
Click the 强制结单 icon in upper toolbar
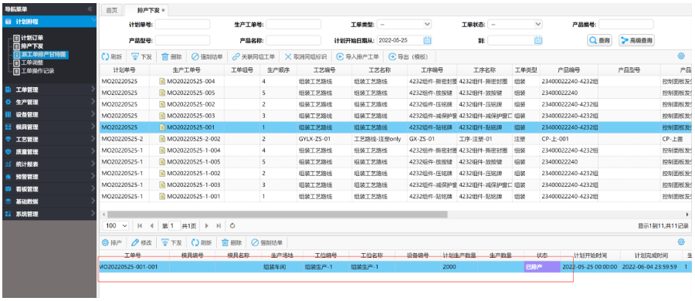[195, 57]
